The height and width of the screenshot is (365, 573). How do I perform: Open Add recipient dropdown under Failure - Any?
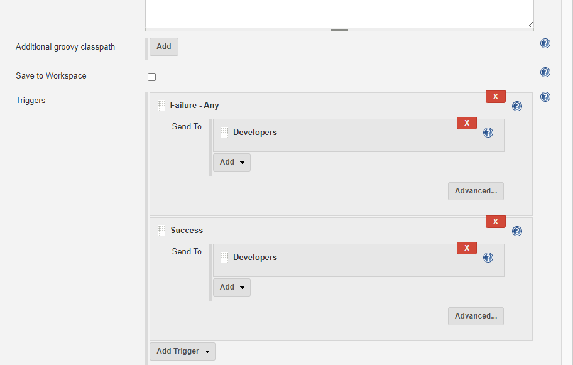pyautogui.click(x=232, y=162)
